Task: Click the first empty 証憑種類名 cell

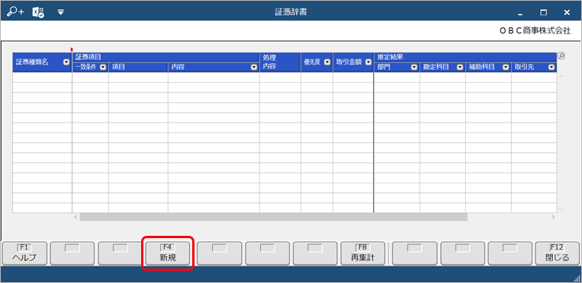Action: [x=42, y=78]
